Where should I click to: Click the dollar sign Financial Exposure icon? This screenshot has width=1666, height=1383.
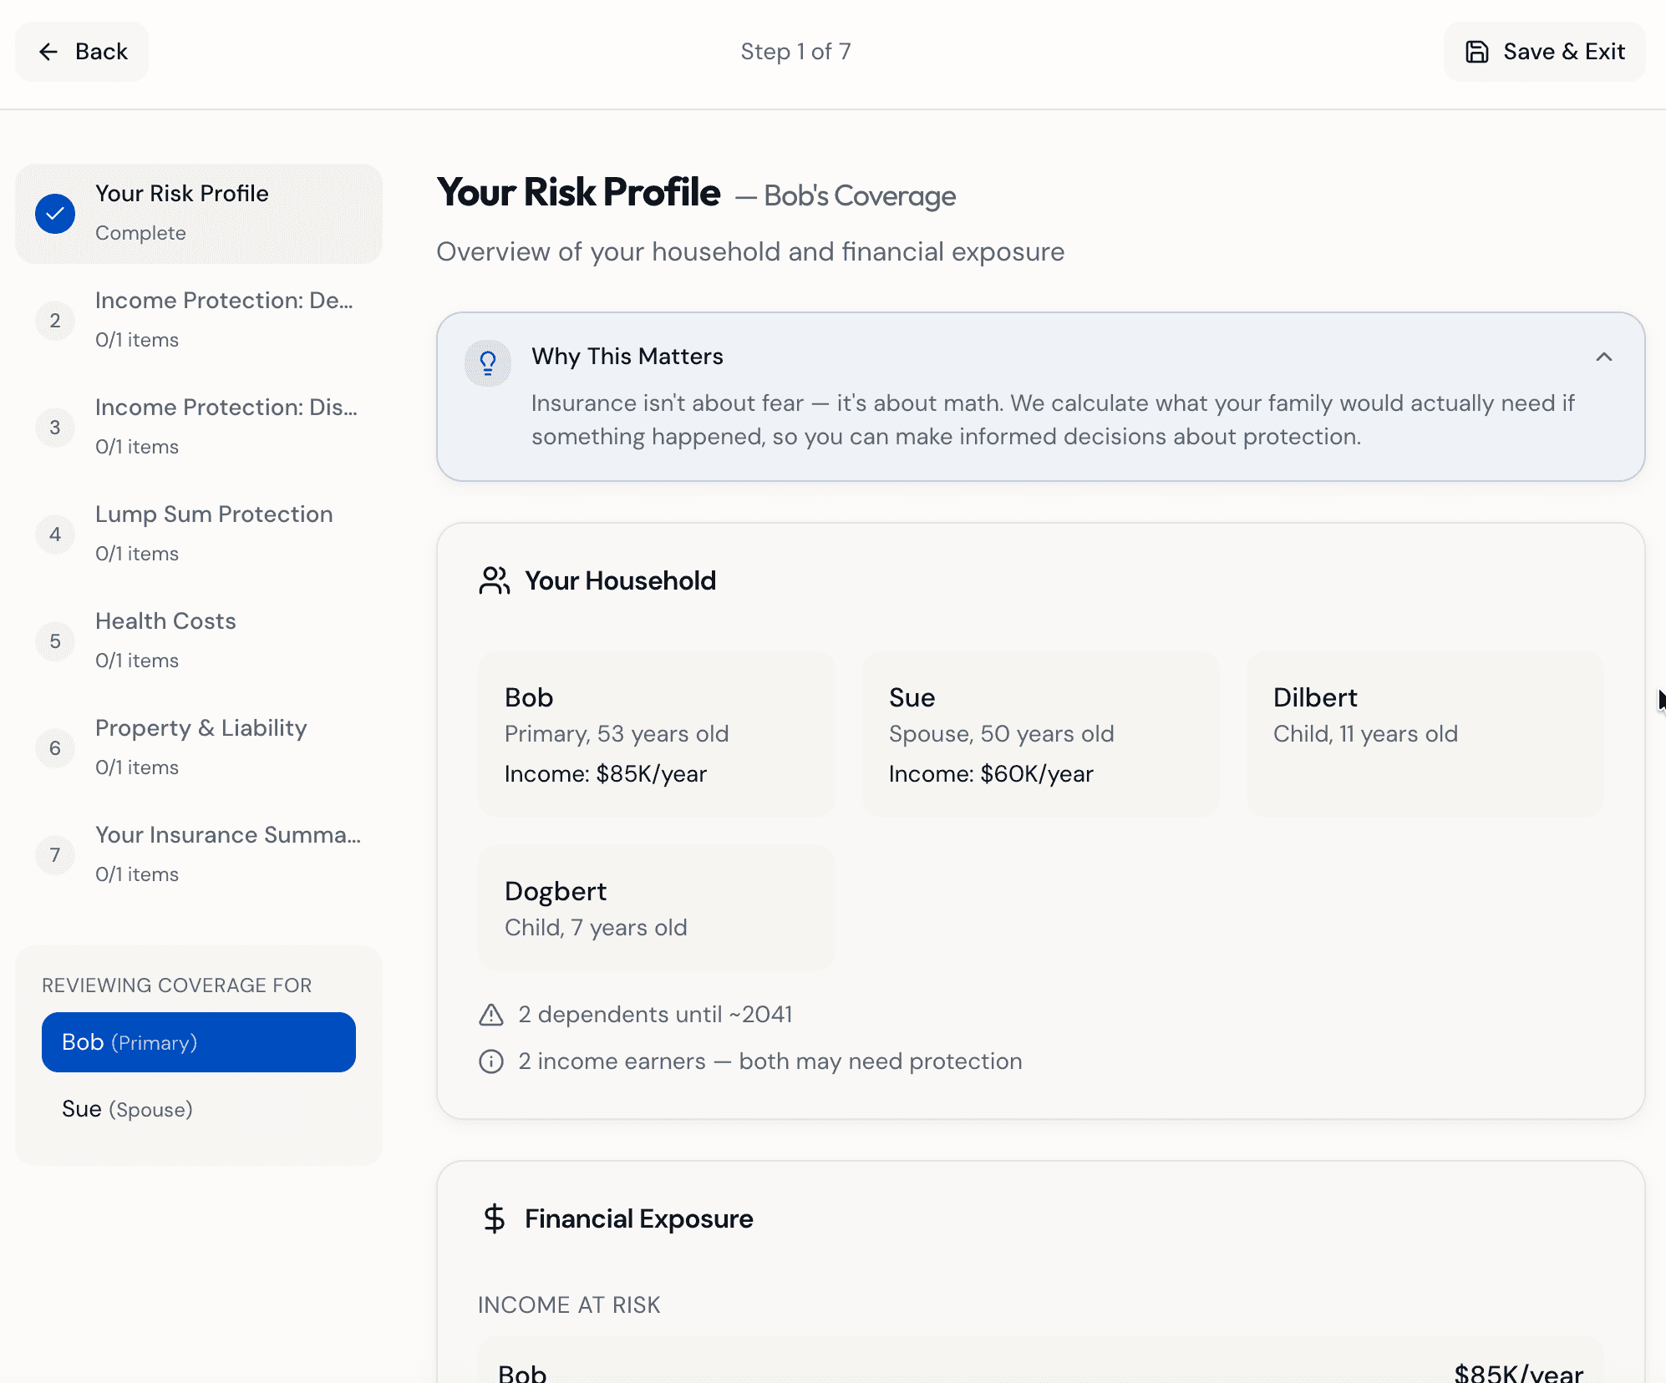[x=494, y=1218]
